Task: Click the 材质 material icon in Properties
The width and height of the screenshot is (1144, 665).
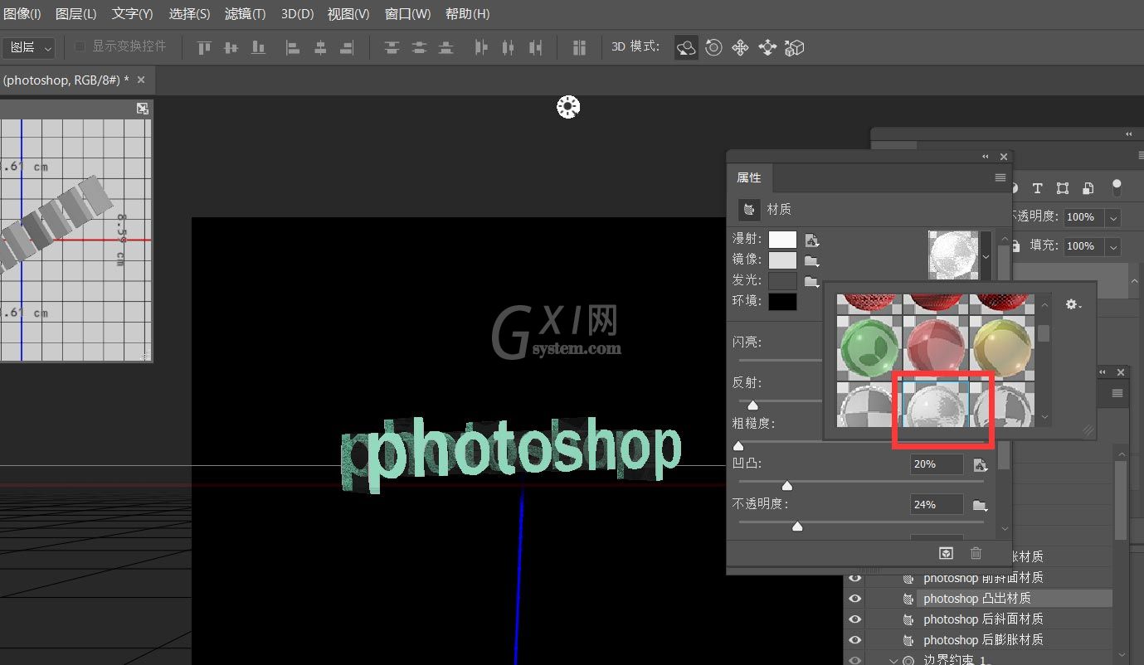Action: [748, 210]
